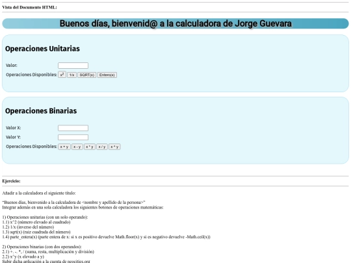Focus the Valor X input field
Screen dimensions: 351x263
73,128
